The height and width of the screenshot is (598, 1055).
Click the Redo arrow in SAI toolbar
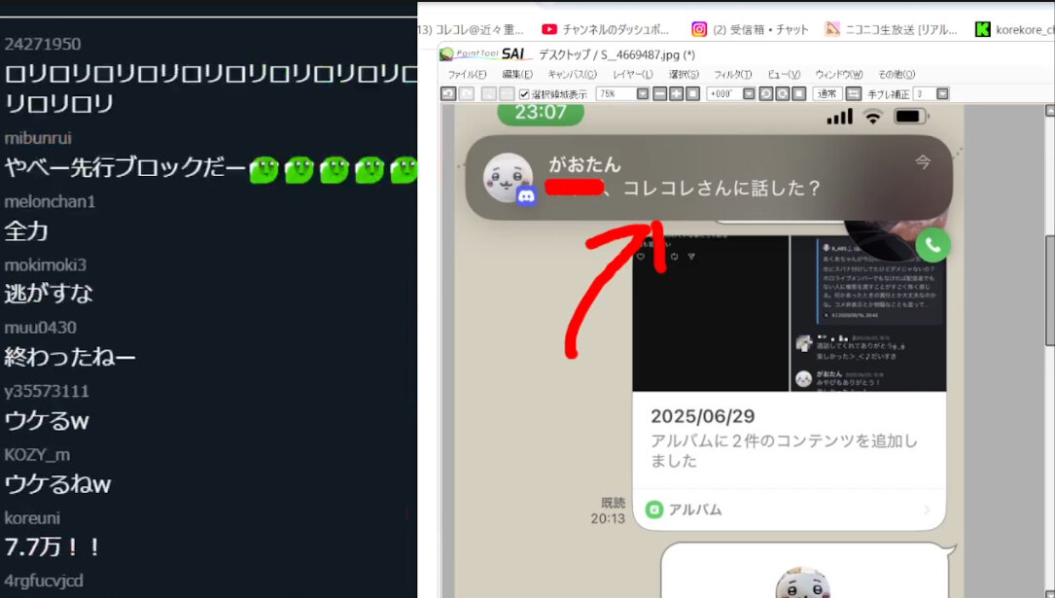[x=467, y=94]
